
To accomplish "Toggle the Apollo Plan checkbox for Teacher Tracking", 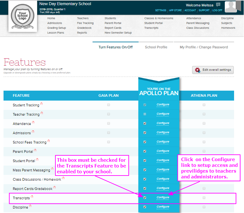I will click(x=145, y=114).
